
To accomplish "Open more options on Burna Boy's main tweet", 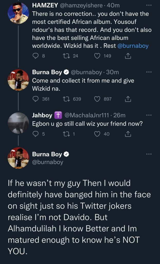I will [149, 154].
